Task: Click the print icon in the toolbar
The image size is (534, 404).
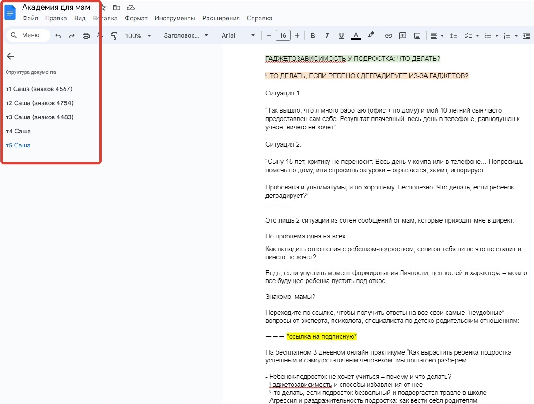Action: pos(86,36)
